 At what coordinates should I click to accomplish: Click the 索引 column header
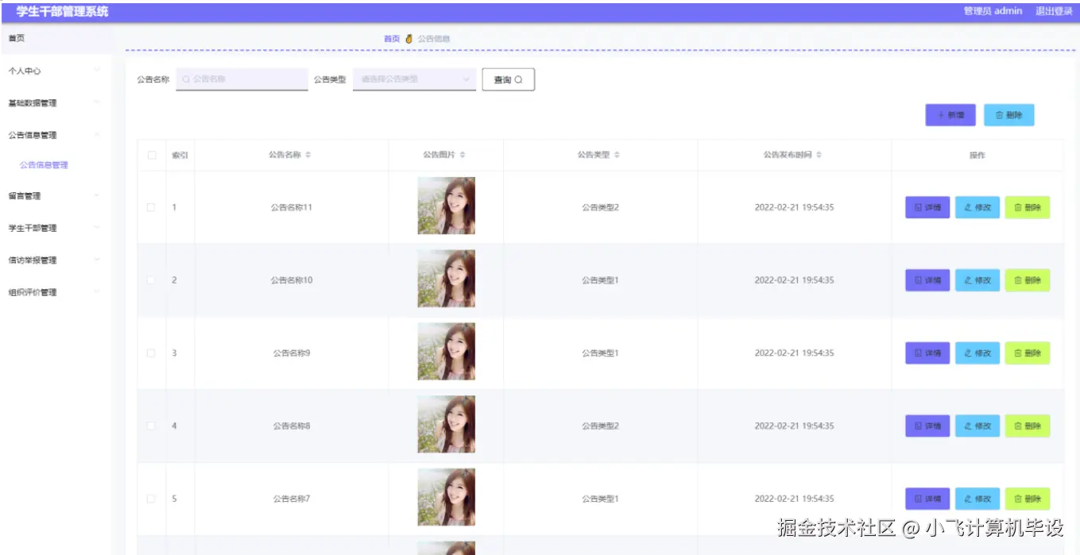[x=180, y=155]
